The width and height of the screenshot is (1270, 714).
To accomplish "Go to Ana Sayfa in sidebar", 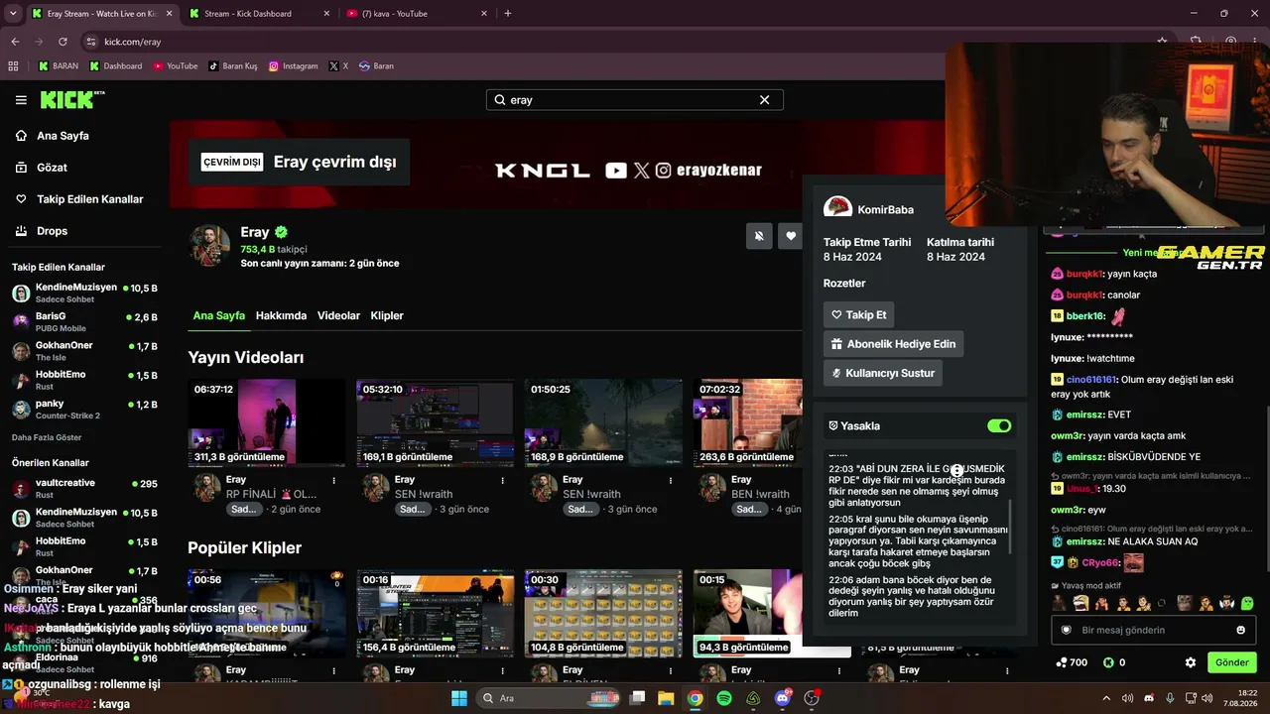I will [63, 136].
